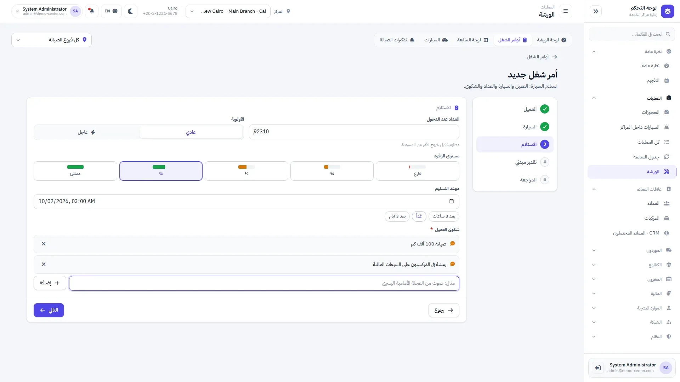Screen dimensions: 680x382
Task: Open العملاء customers in sidebar
Action: pyautogui.click(x=631, y=203)
